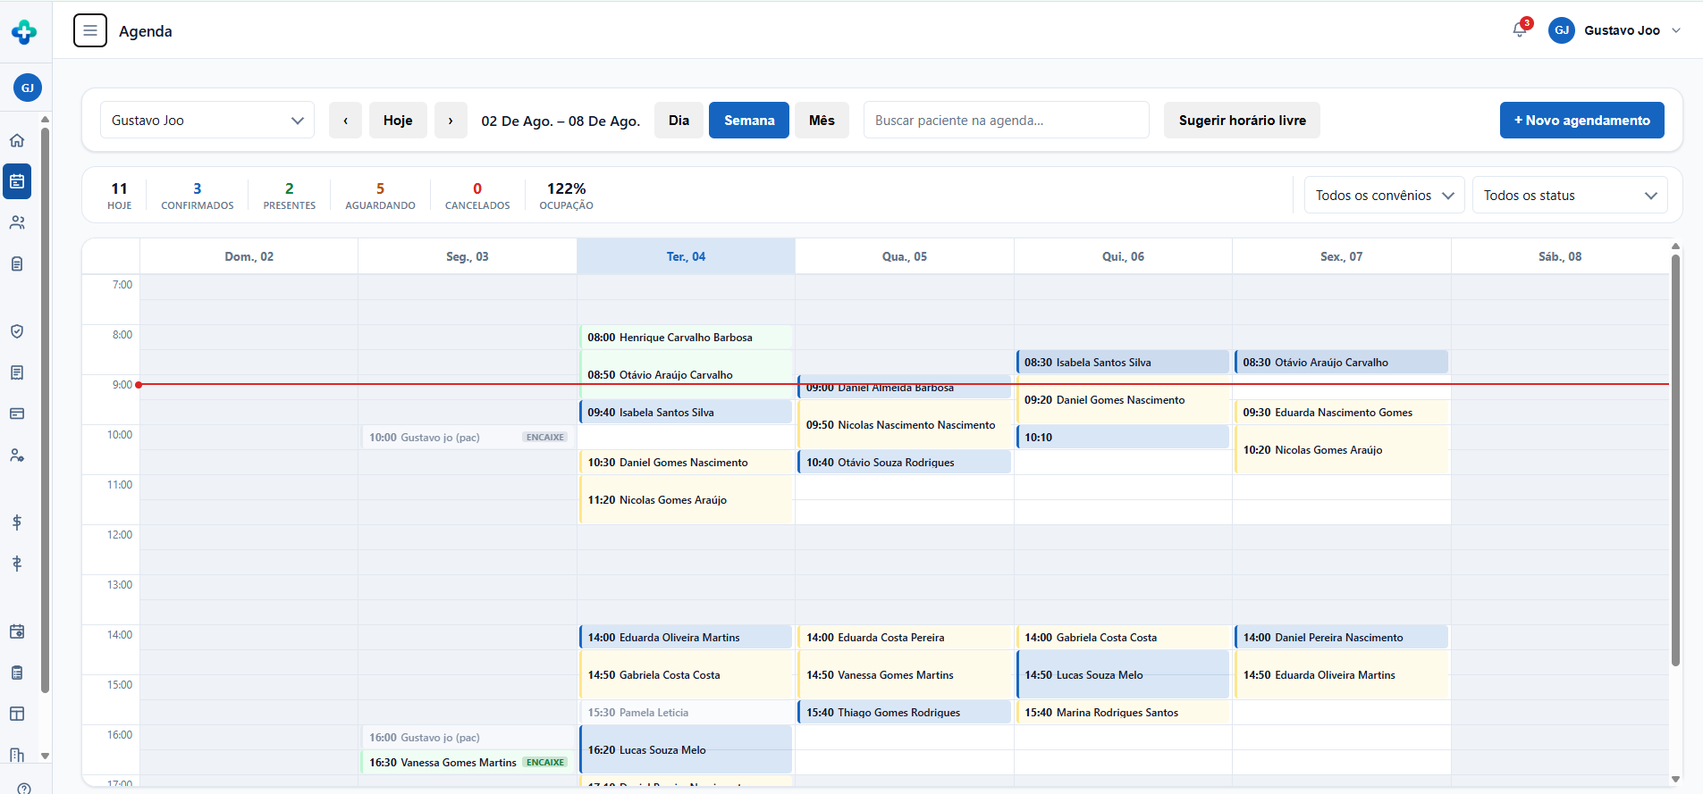Open the 16:30 Vanessa Gomes Martins appointment
Viewport: 1703px width, 794px height.
[468, 763]
